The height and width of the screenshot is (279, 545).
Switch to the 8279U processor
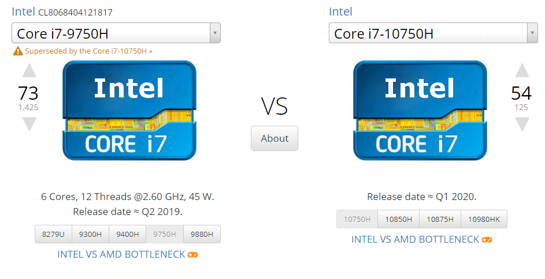pos(53,234)
